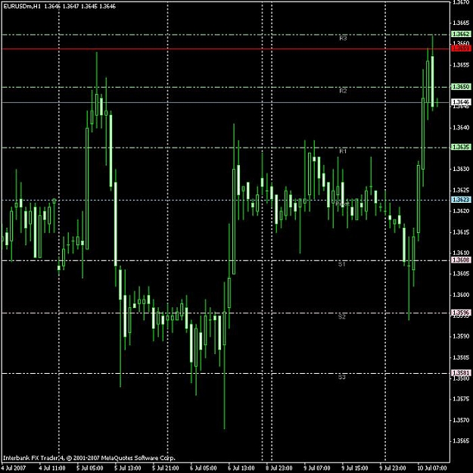The height and width of the screenshot is (473, 473).
Task: Click the green 1.3650 price tag
Action: click(461, 86)
